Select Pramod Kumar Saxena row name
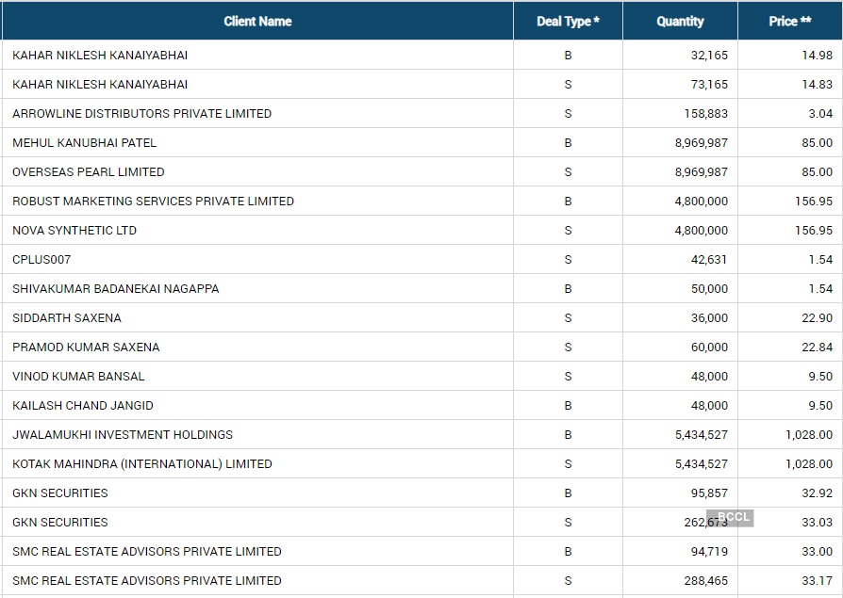Viewport: 843px width, 598px height. (x=86, y=347)
